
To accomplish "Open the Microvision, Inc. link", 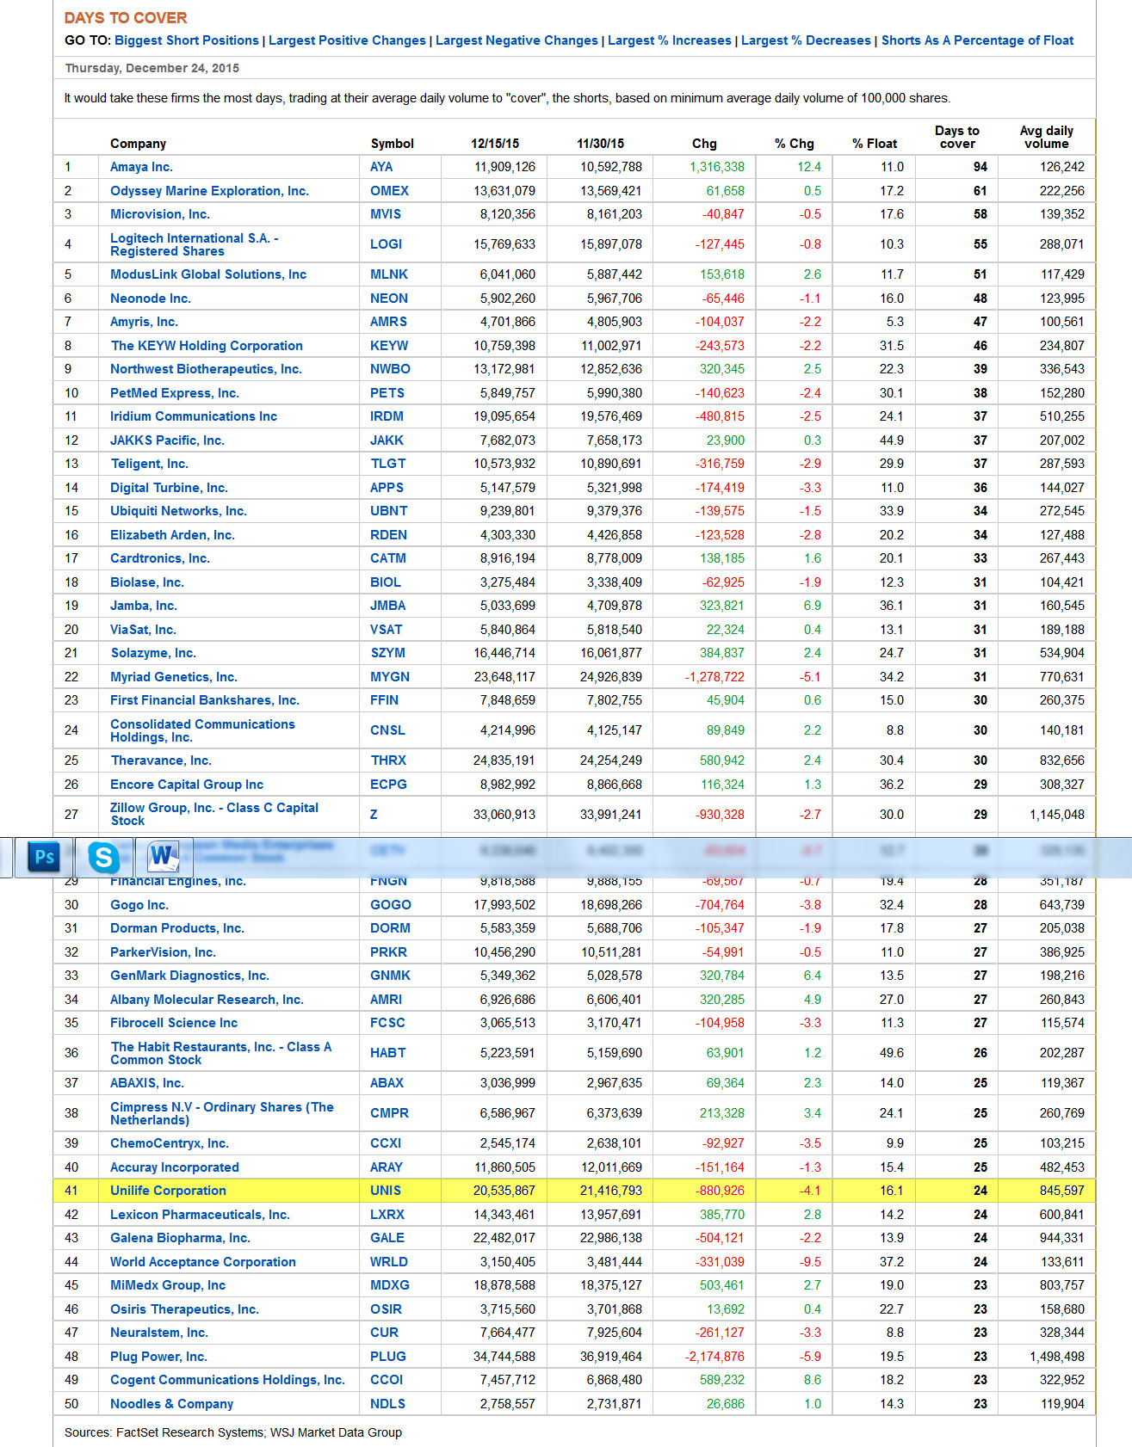I will (160, 214).
